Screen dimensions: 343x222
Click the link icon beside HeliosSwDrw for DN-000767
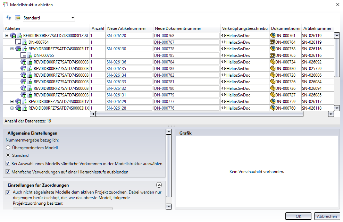pos(224,42)
